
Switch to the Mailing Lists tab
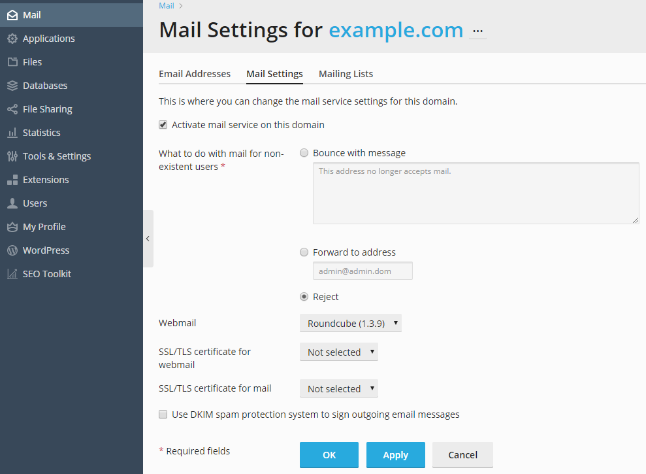[x=346, y=74]
